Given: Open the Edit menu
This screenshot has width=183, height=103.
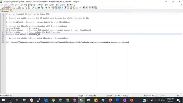Looking at the screenshot, I should tap(6, 5).
